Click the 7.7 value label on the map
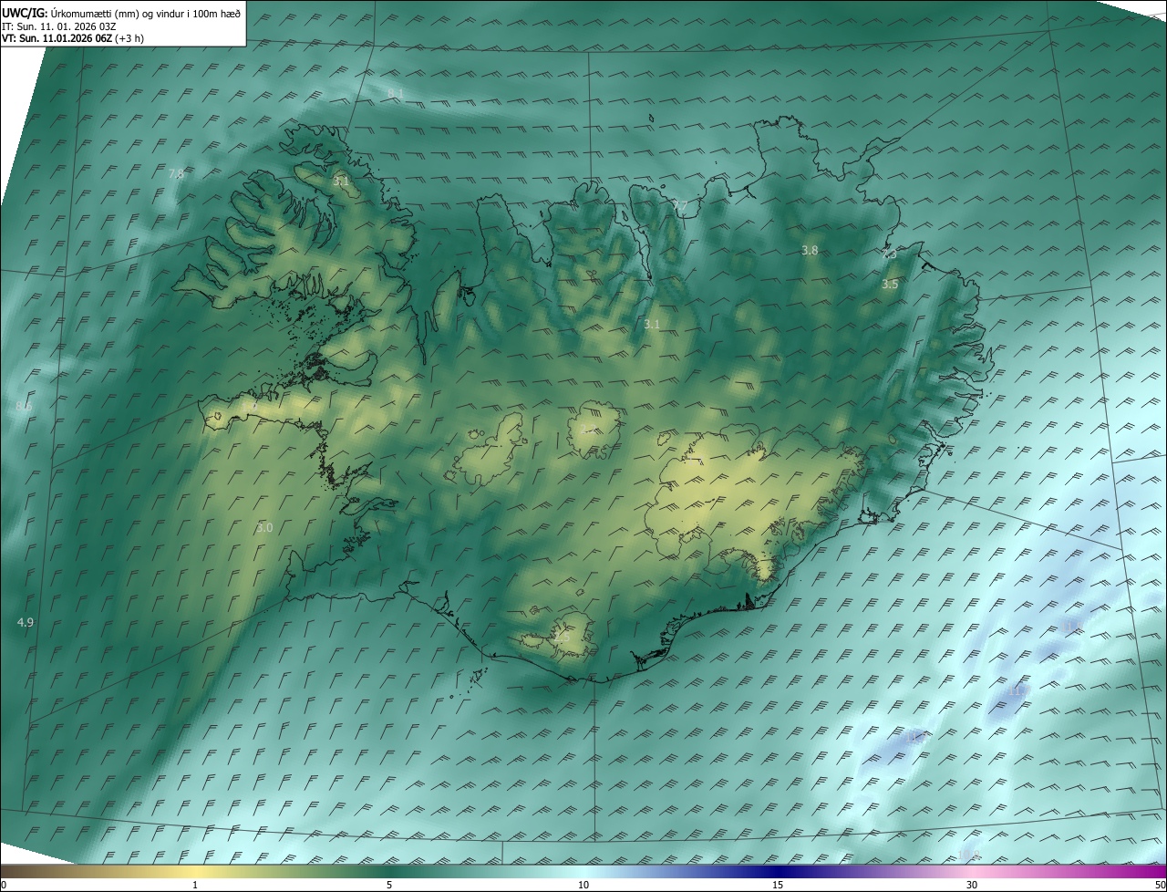 680,205
